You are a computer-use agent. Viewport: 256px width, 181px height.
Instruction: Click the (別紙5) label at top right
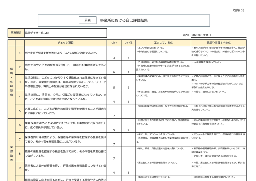(x=238, y=10)
